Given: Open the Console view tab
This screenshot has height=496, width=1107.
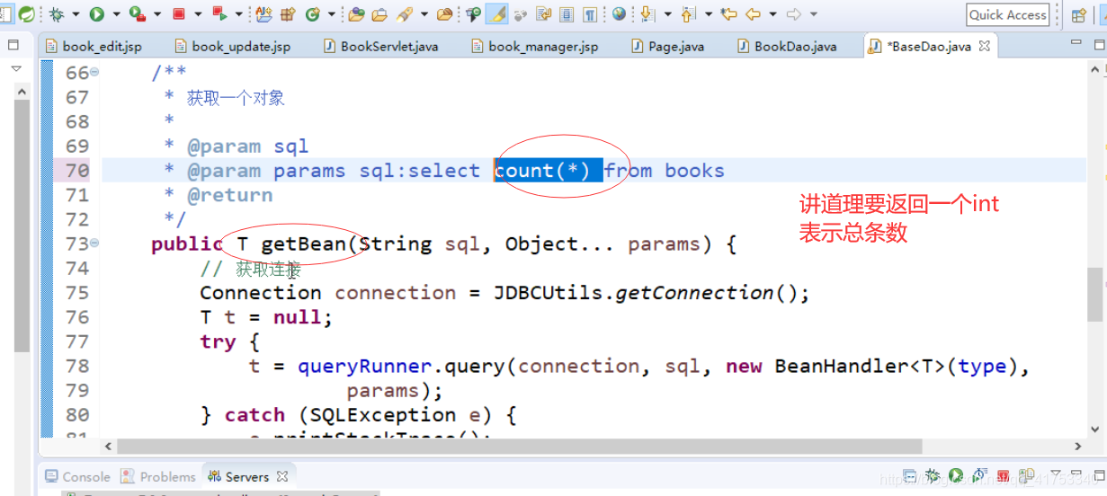Looking at the screenshot, I should pyautogui.click(x=77, y=477).
